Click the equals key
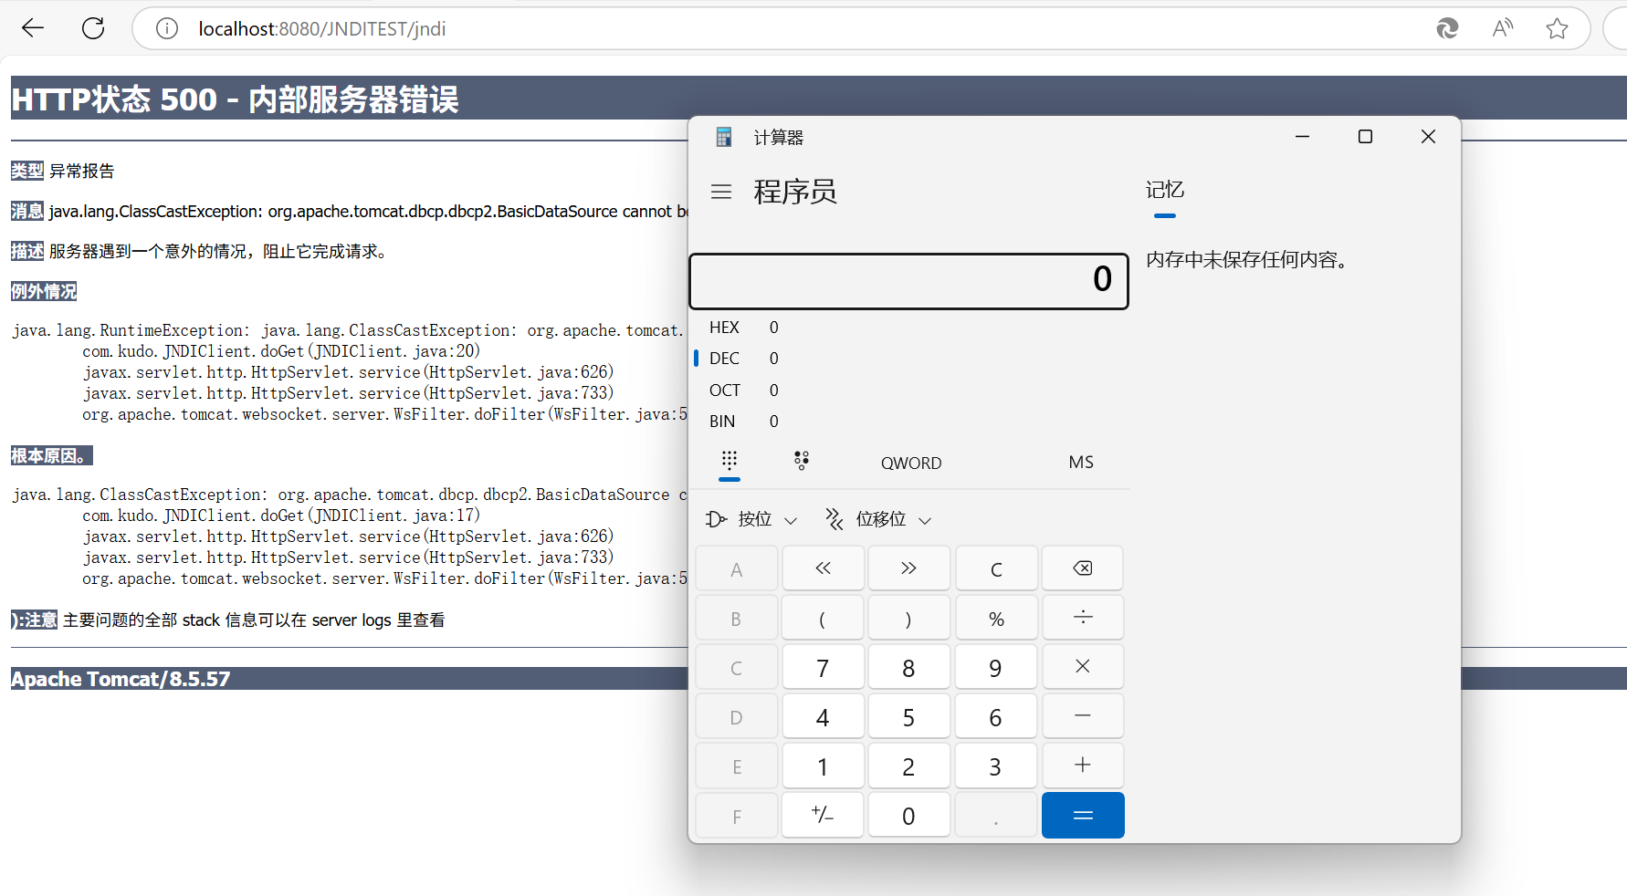 pyautogui.click(x=1083, y=815)
